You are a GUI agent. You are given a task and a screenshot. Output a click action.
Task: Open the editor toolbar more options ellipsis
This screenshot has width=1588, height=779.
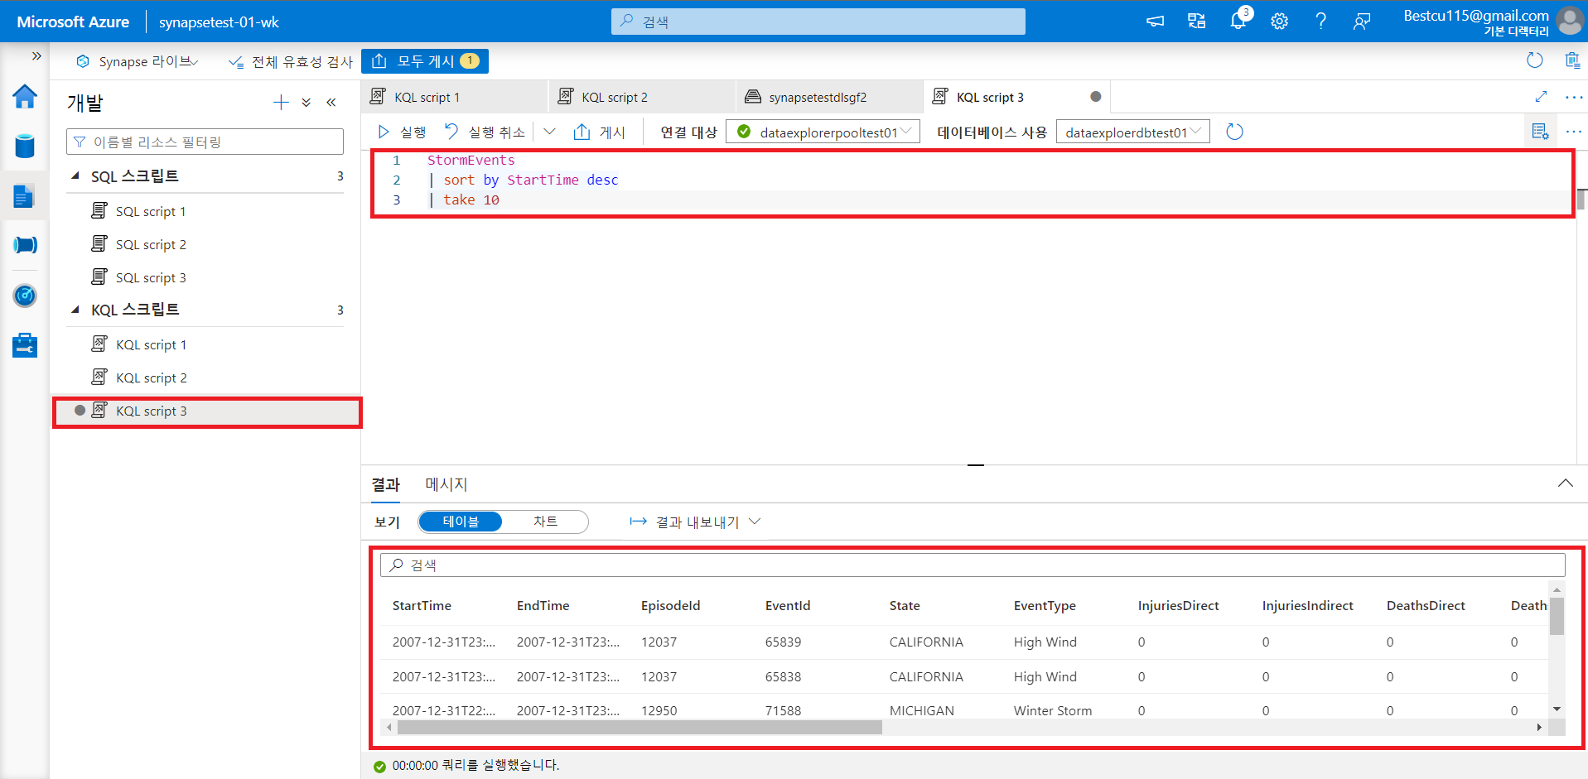tap(1574, 132)
